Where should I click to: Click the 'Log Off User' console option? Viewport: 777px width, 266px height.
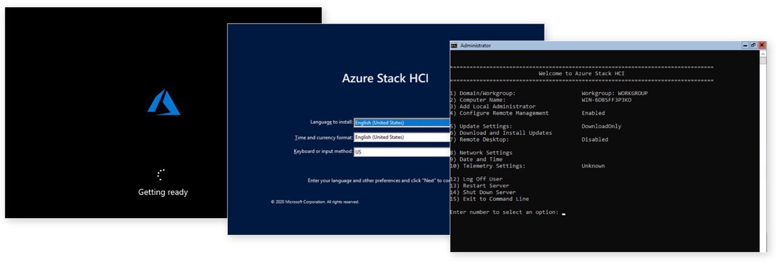point(477,179)
